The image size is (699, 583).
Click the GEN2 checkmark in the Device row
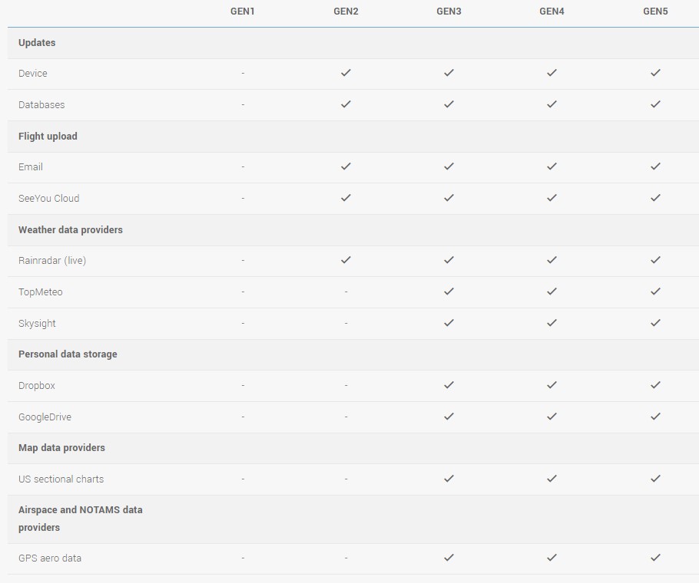[x=346, y=73]
